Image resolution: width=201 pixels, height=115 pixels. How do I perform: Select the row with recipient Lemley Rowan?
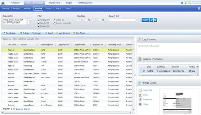point(67,105)
